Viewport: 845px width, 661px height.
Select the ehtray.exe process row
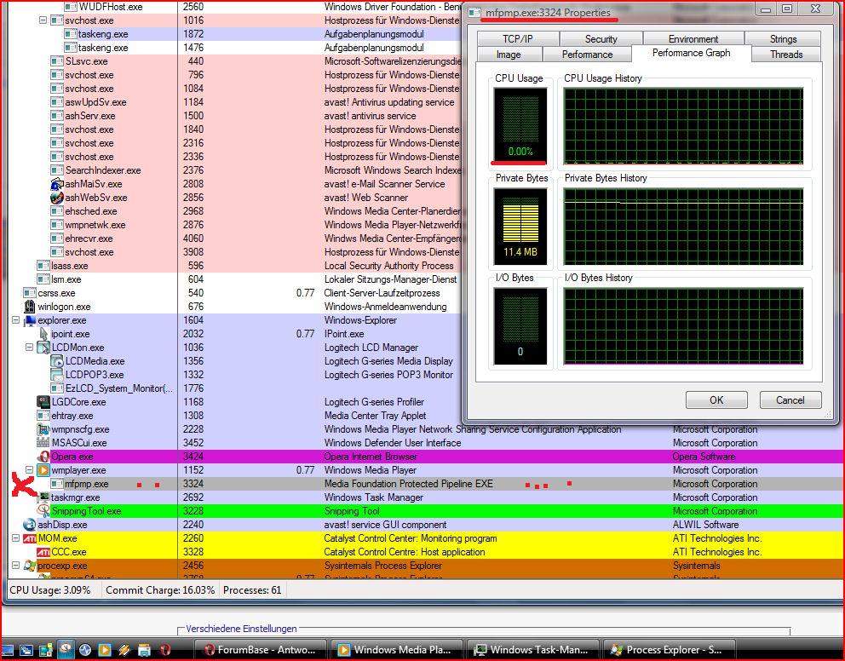coord(234,416)
